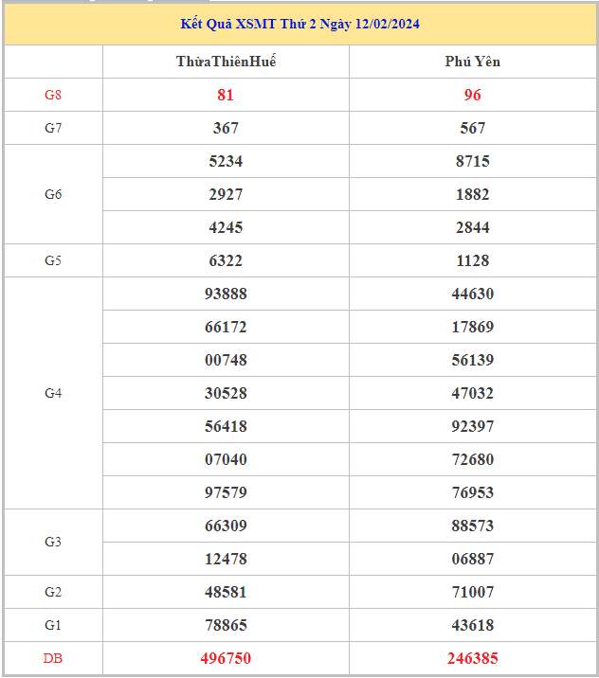
Task: Select the G7 result 367
Action: click(226, 128)
